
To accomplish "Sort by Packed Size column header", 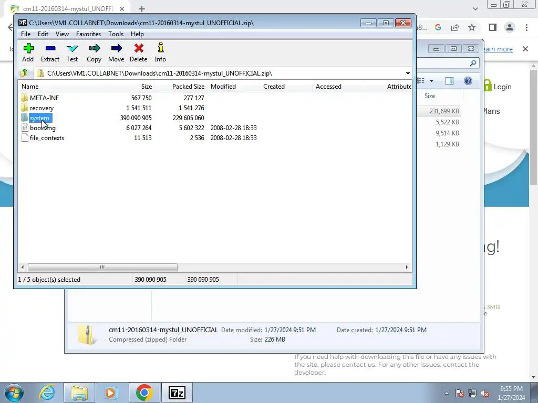I will tap(181, 87).
